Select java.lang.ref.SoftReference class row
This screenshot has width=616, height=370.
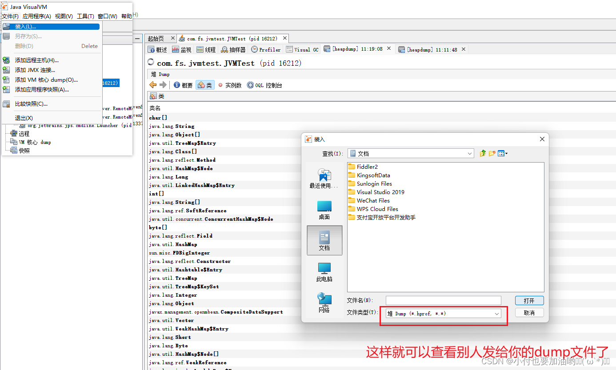[x=382, y=211]
